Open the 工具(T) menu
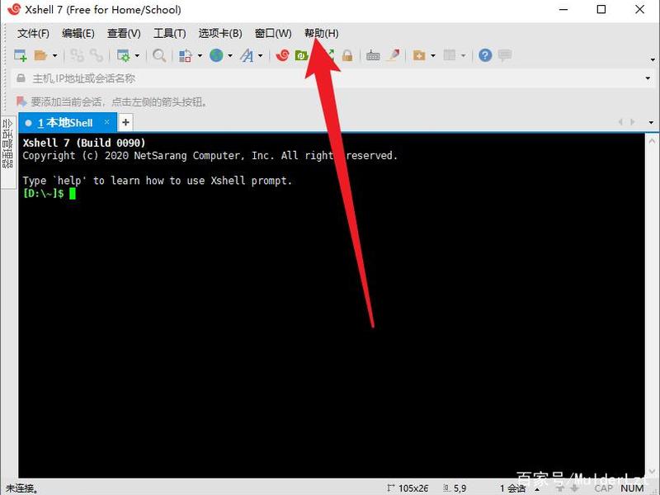The image size is (660, 495). [170, 33]
